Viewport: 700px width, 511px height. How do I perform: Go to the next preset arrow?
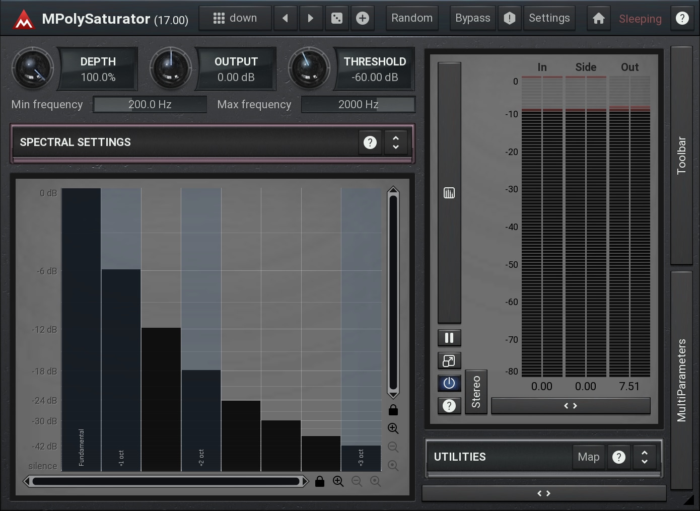311,19
